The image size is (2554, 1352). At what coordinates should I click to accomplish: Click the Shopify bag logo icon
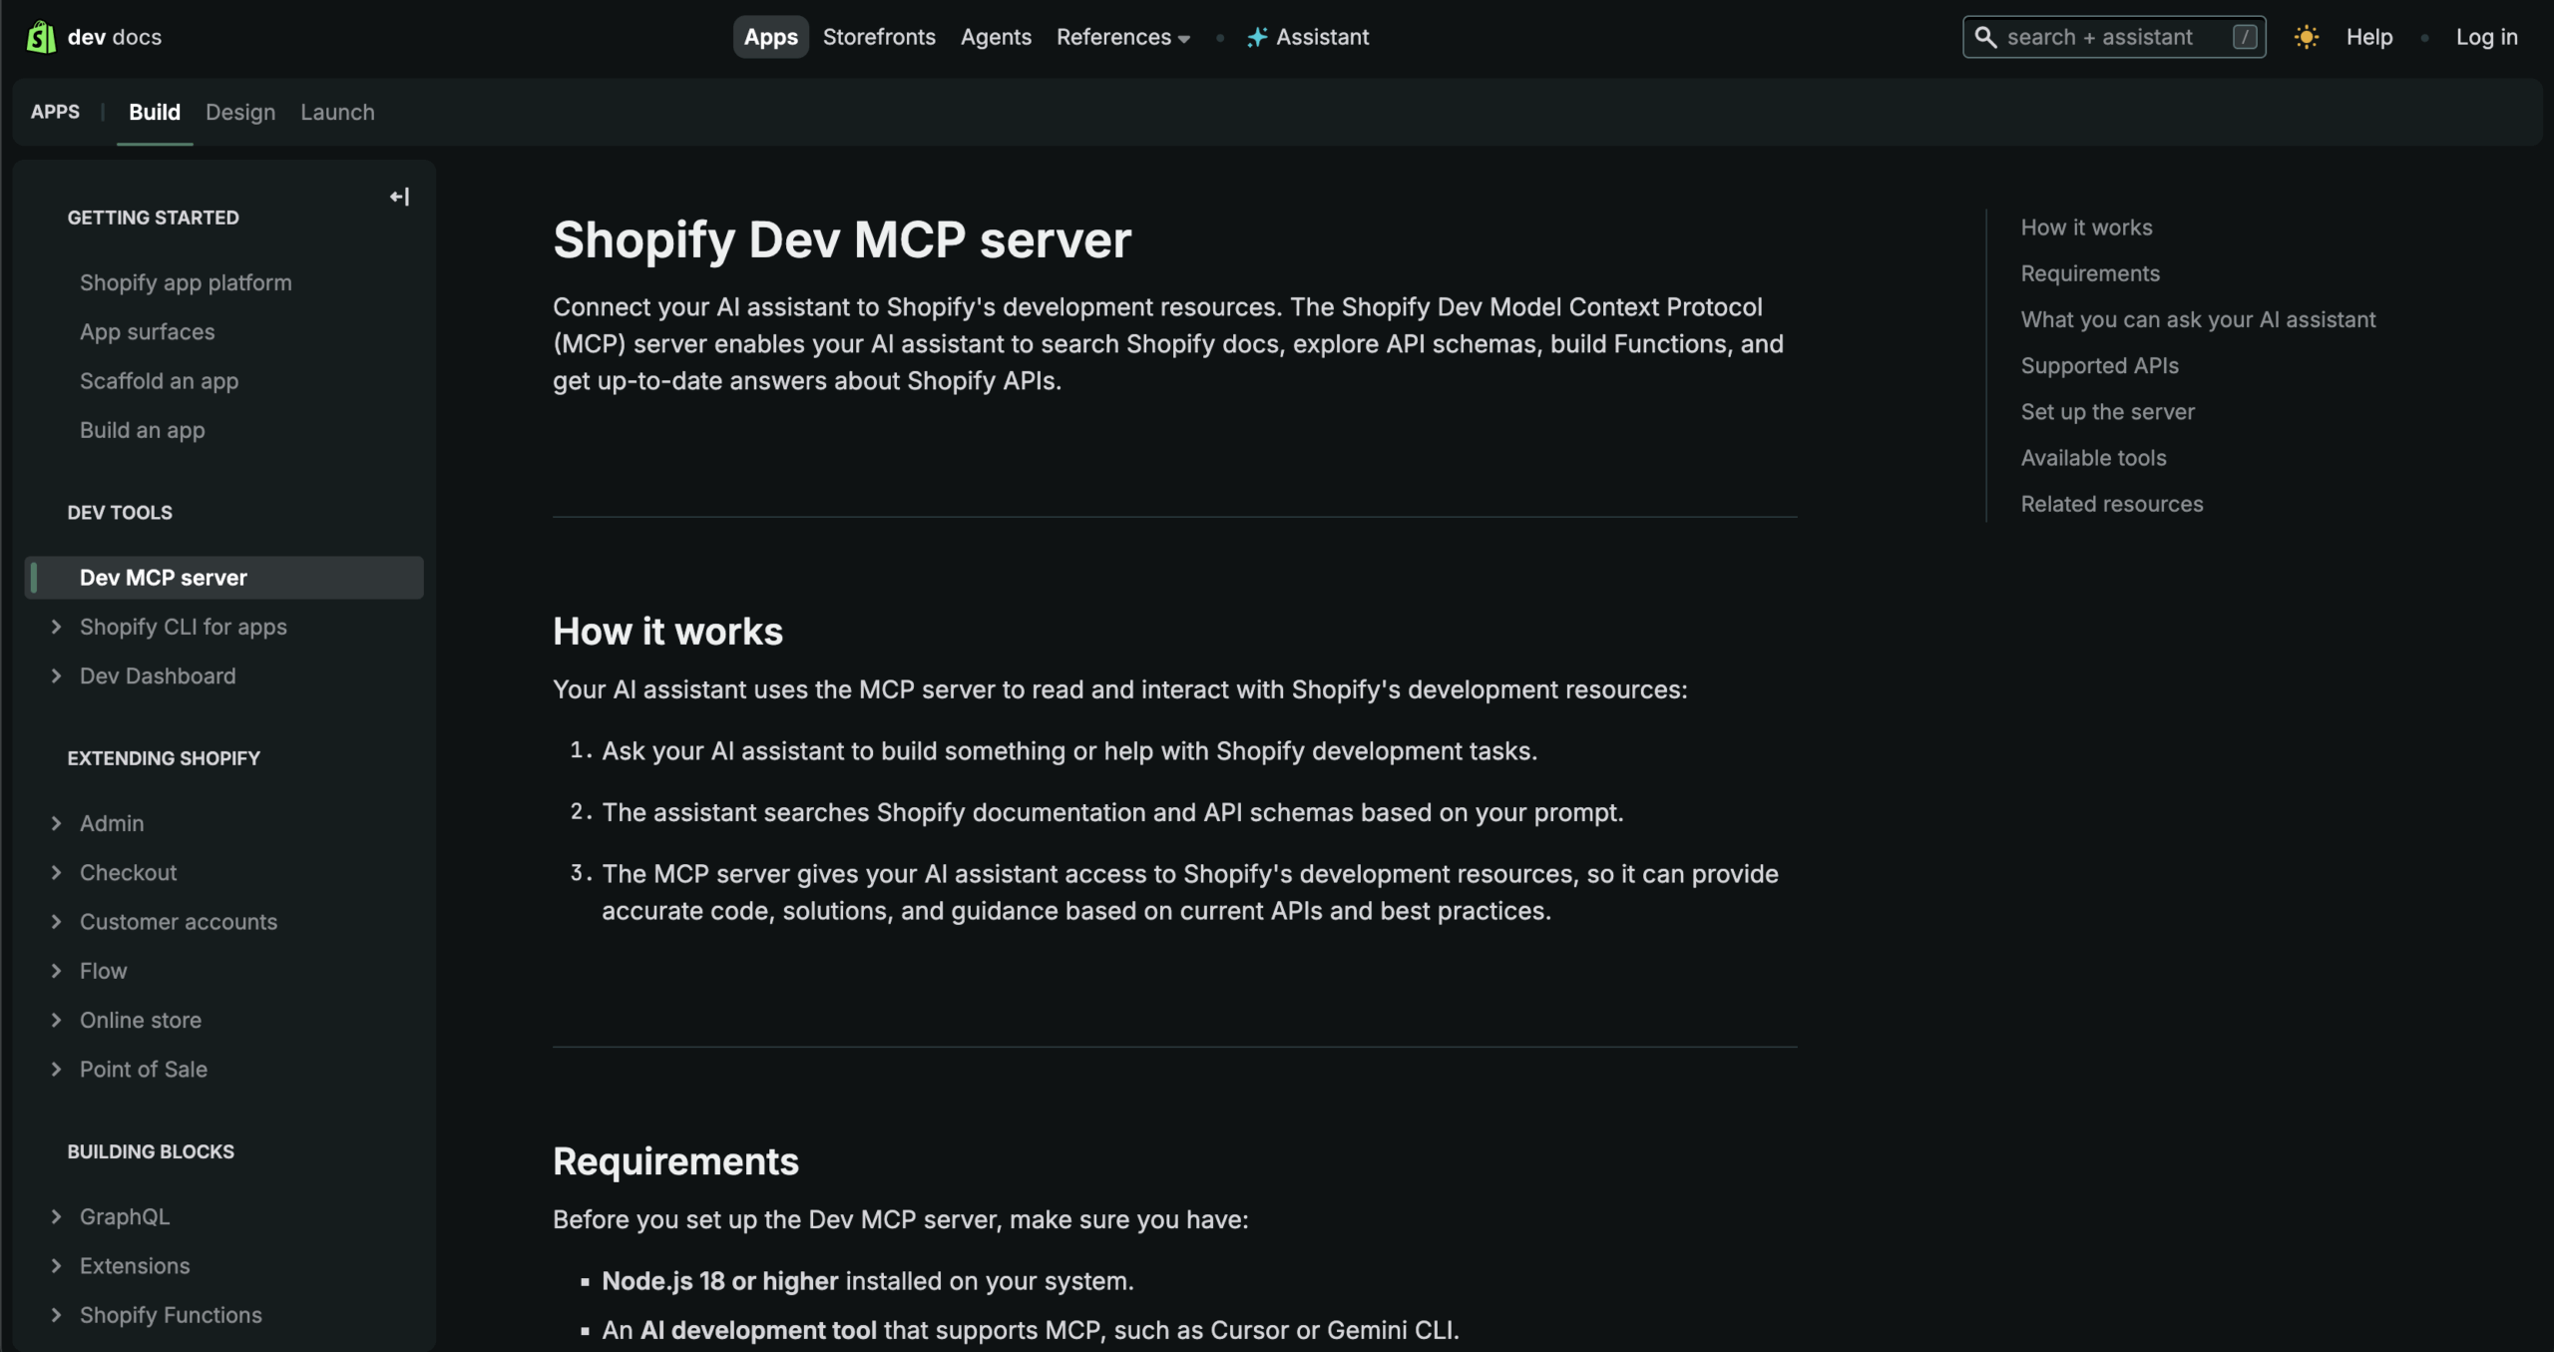pyautogui.click(x=41, y=37)
